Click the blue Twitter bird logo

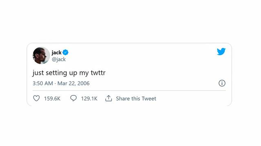pos(221,52)
